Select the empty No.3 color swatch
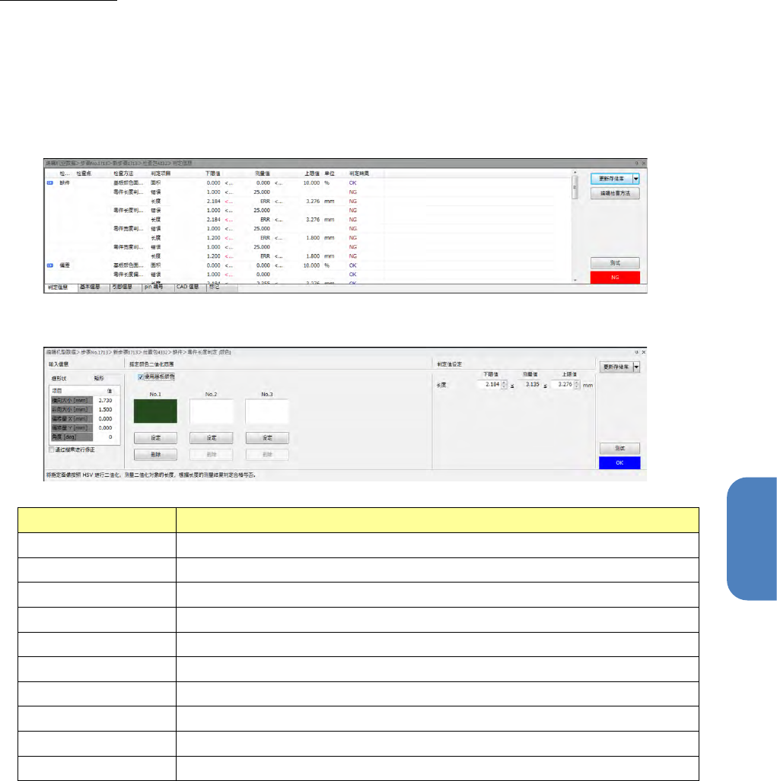 coord(267,411)
